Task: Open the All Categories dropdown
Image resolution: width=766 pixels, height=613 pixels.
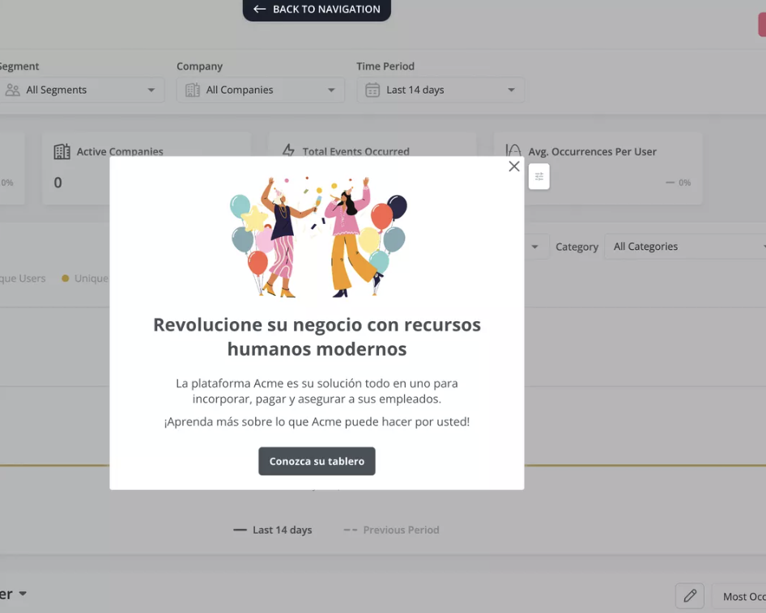Action: click(685, 247)
